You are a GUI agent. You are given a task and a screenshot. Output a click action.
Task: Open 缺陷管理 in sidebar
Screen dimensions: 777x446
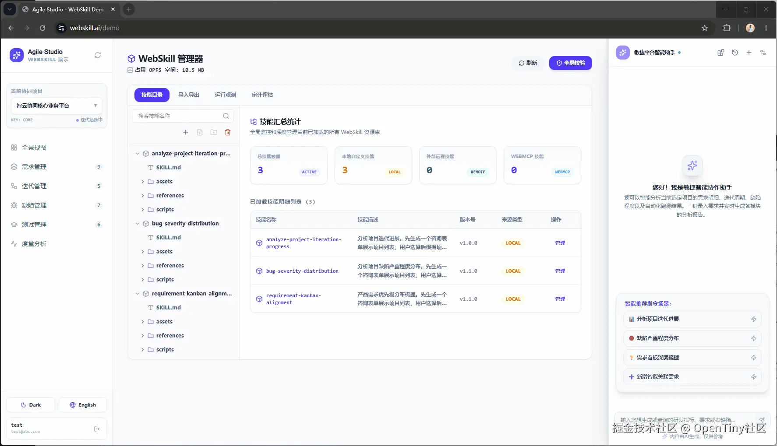point(57,205)
